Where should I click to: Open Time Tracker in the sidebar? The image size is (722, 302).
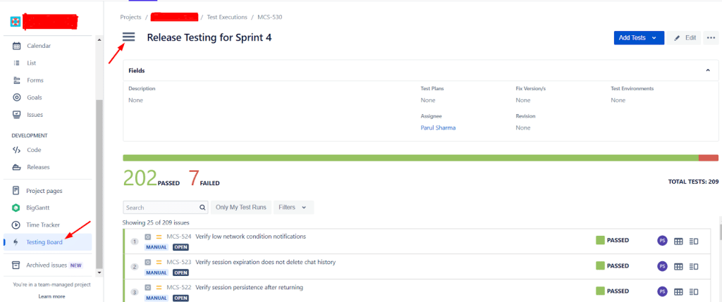pyautogui.click(x=43, y=225)
